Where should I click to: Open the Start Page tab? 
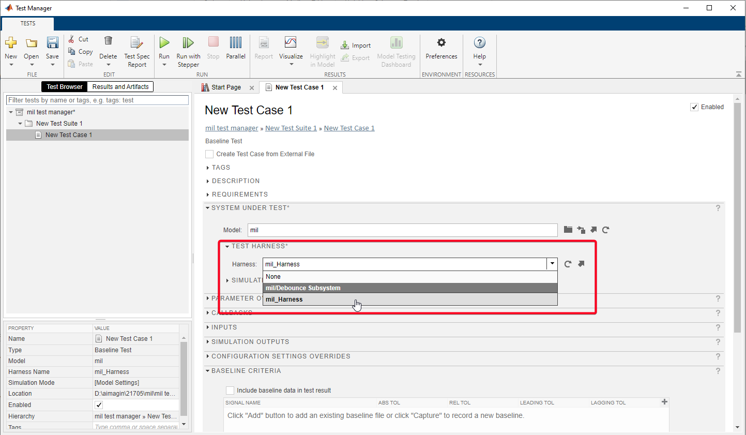point(226,87)
